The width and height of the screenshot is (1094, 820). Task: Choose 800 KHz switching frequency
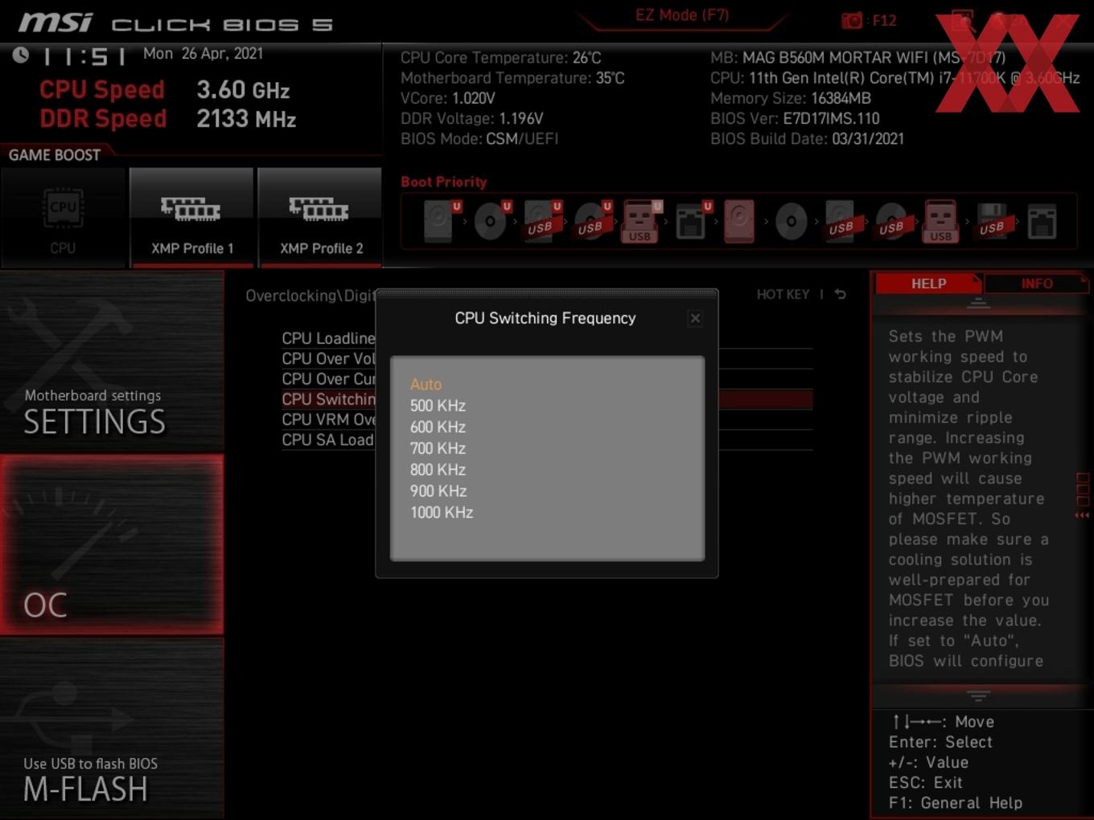[438, 469]
